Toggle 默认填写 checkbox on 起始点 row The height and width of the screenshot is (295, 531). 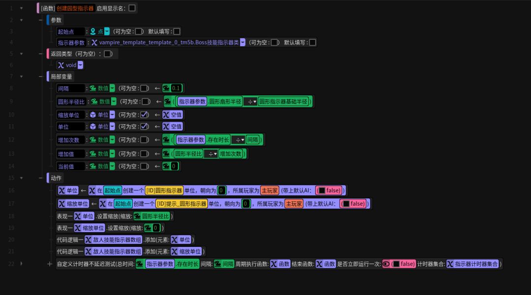(177, 31)
